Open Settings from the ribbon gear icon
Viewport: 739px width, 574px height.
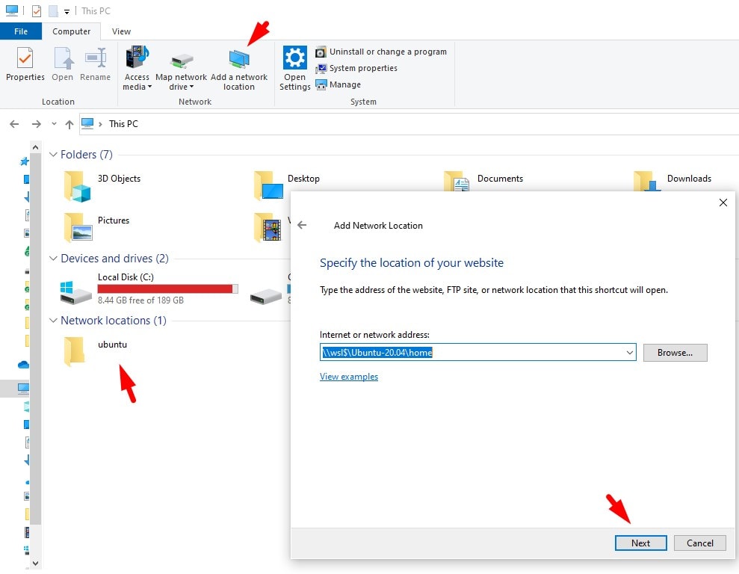(x=294, y=68)
